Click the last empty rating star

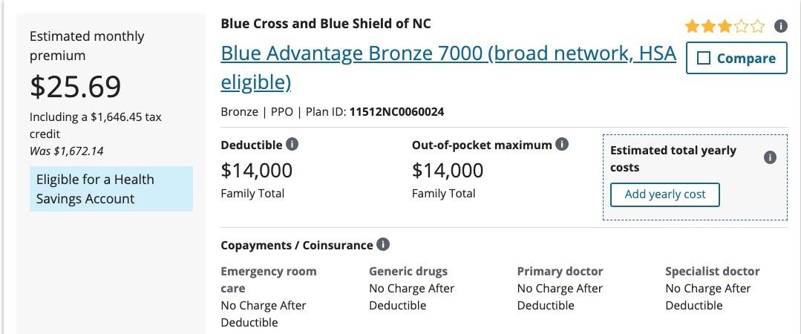tap(757, 27)
